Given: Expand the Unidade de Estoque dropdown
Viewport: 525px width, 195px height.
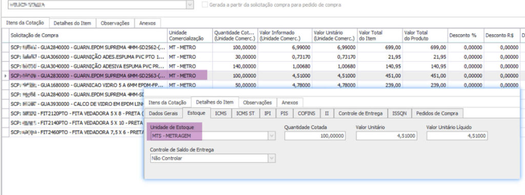Looking at the screenshot, I should pos(272,136).
